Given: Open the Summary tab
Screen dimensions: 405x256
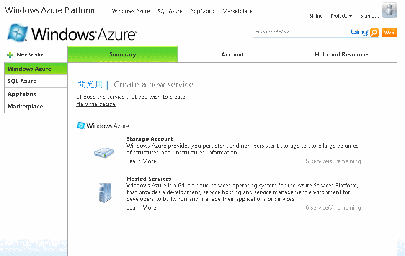Looking at the screenshot, I should click(123, 54).
